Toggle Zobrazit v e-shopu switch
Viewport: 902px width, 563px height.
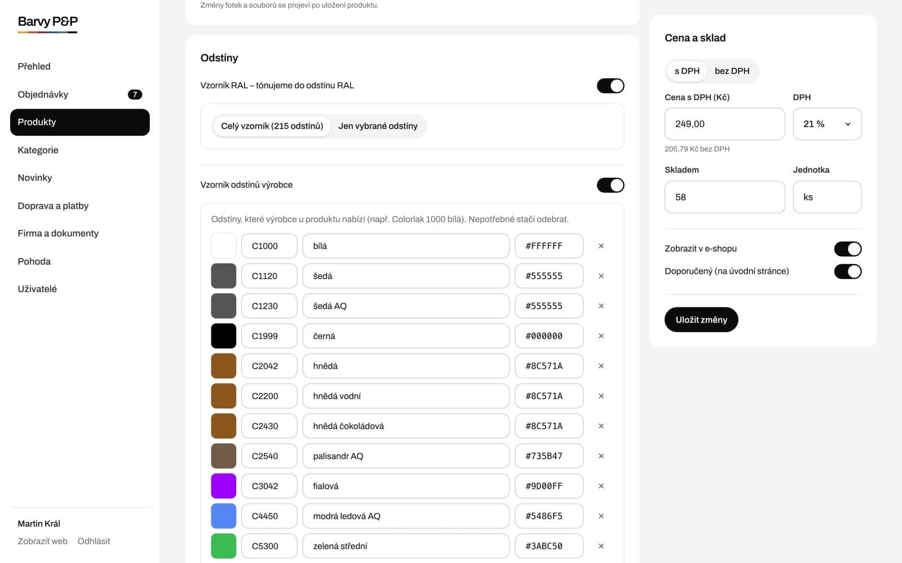(x=848, y=249)
